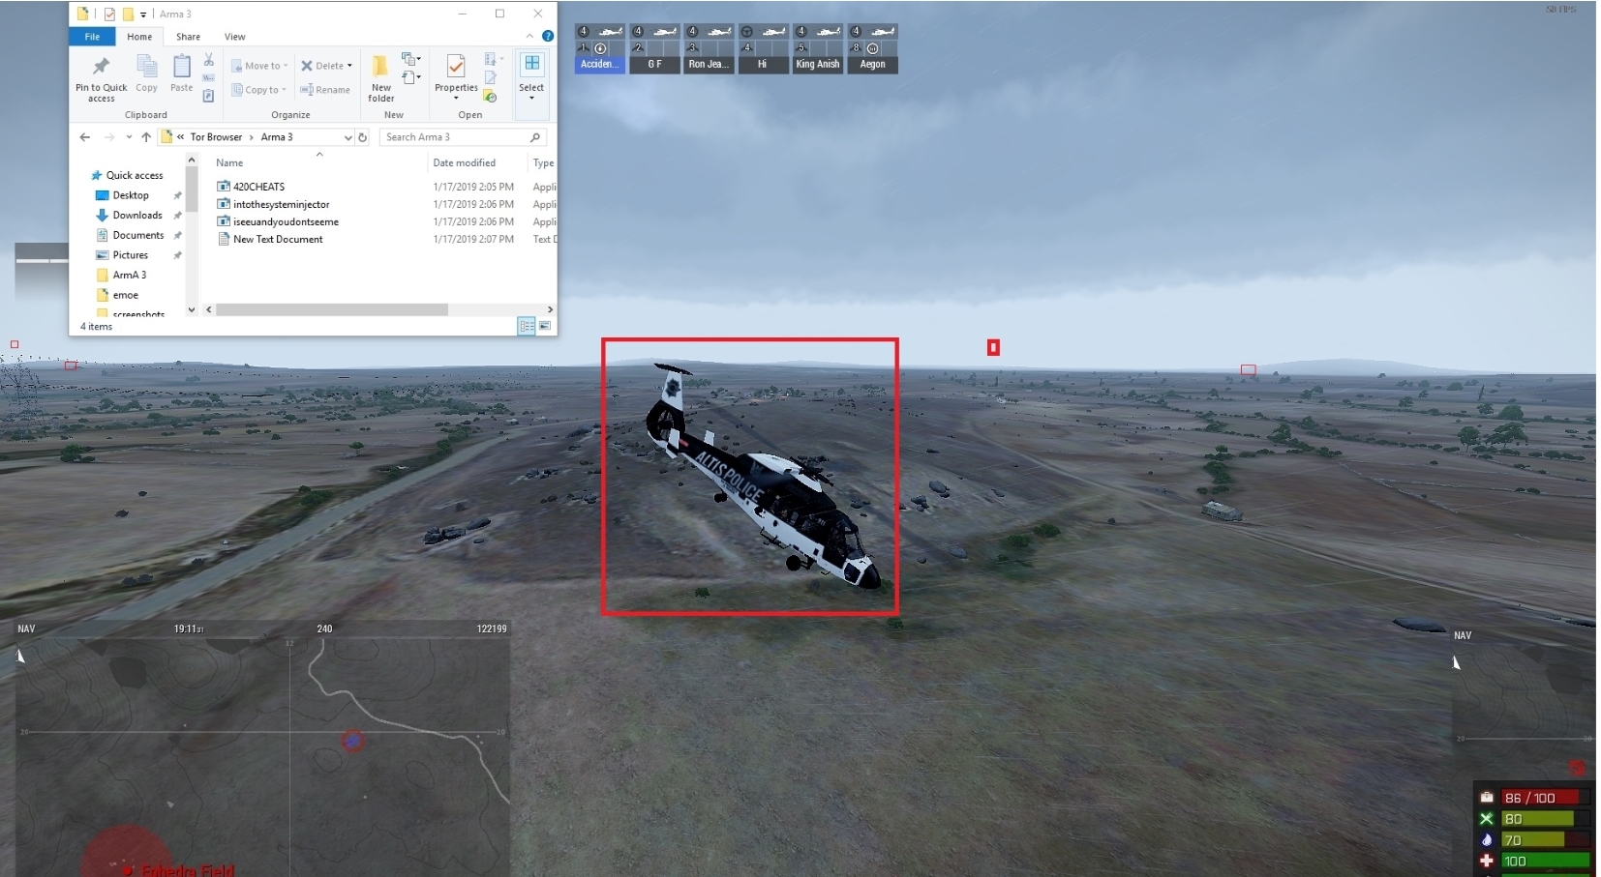Click the file list horizontal scrollbar
The image size is (1601, 877).
point(332,309)
